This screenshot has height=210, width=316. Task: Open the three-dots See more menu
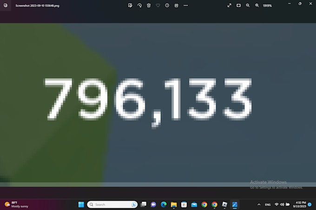pyautogui.click(x=185, y=6)
